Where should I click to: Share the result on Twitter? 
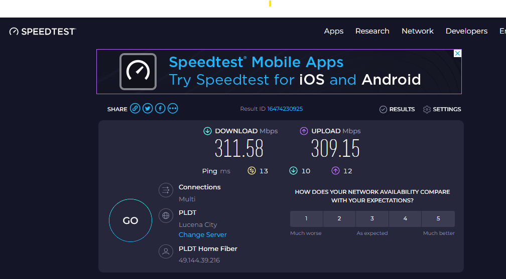point(148,109)
